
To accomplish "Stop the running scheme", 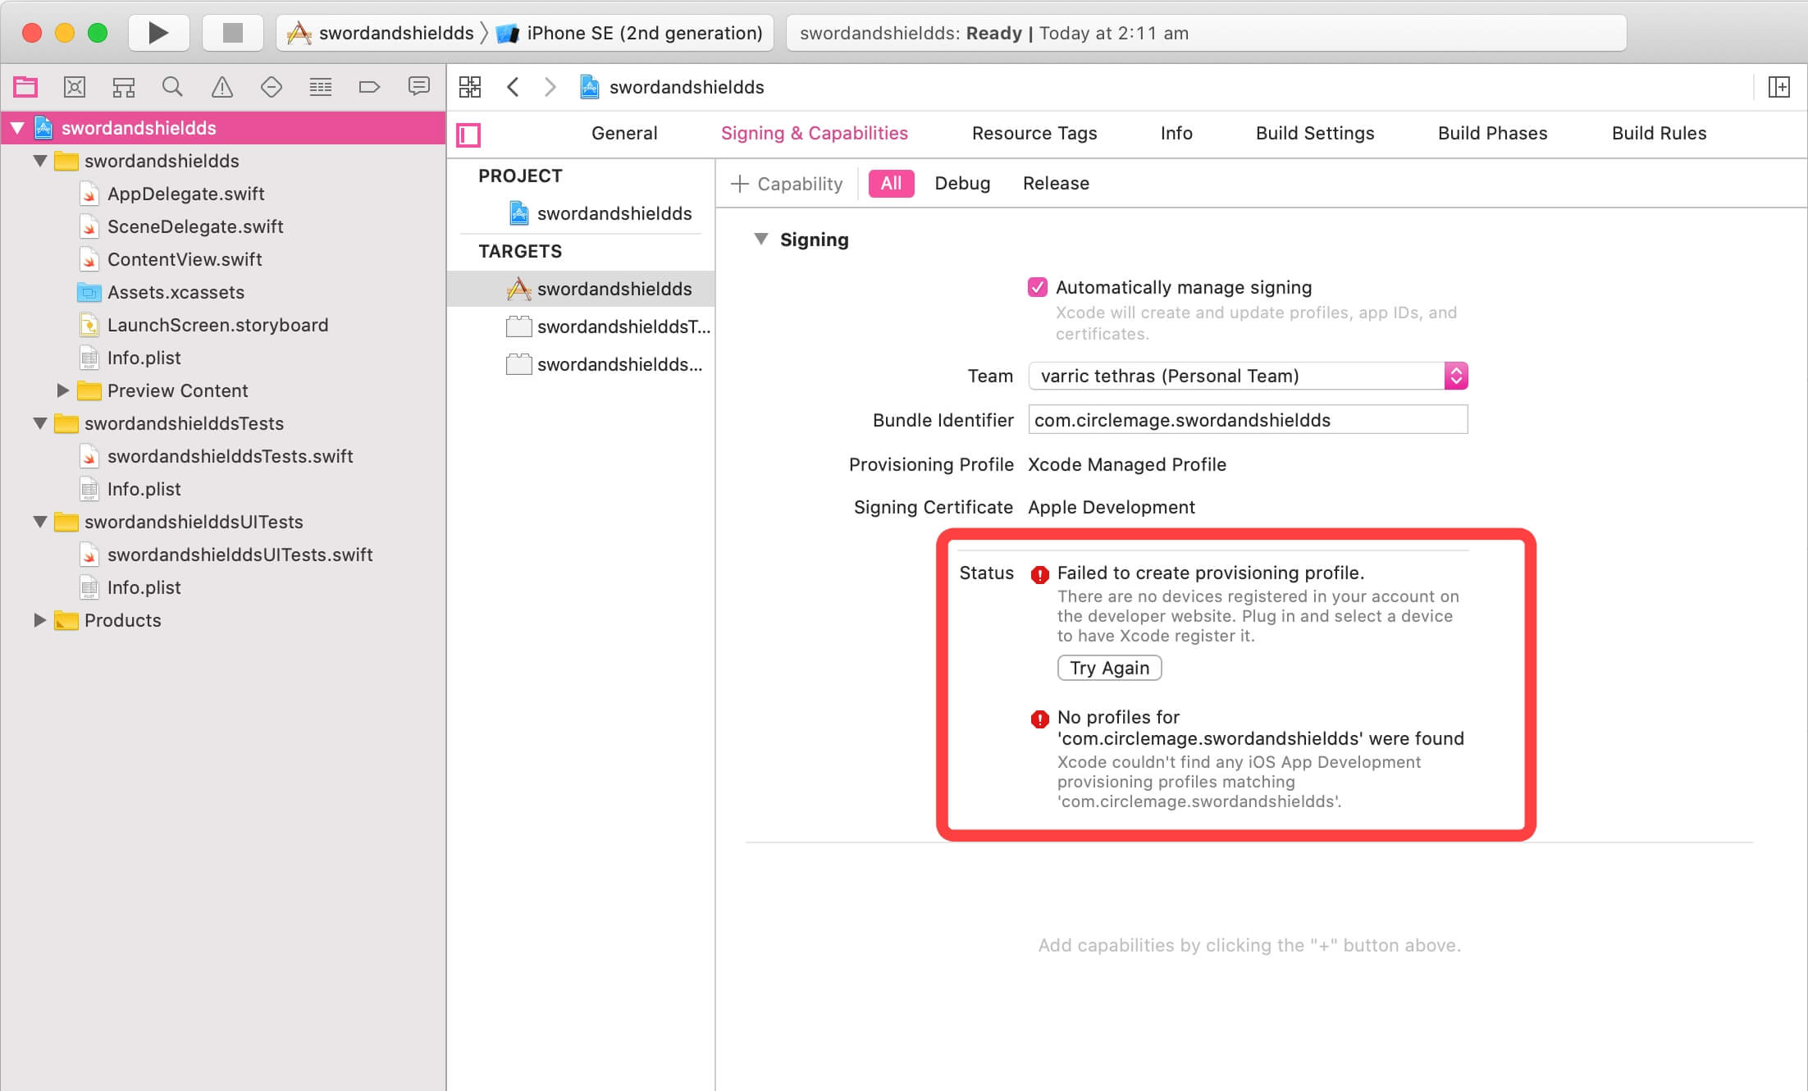I will [x=233, y=33].
